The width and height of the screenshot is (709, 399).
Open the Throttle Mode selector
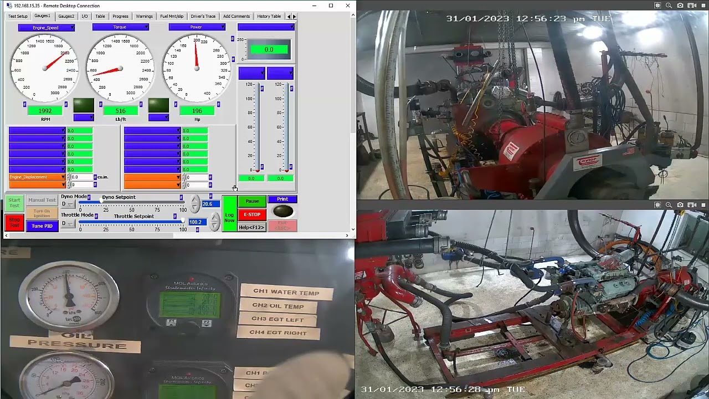click(x=67, y=223)
